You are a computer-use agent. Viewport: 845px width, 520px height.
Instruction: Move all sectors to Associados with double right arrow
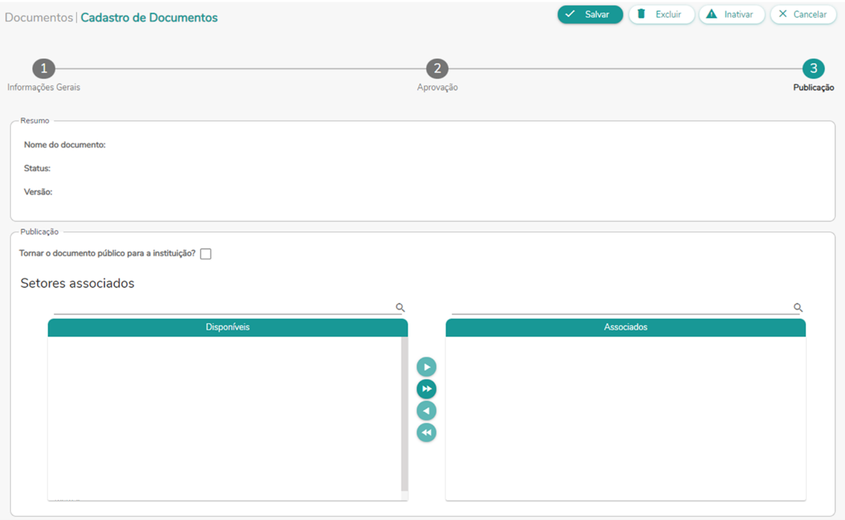(x=427, y=389)
